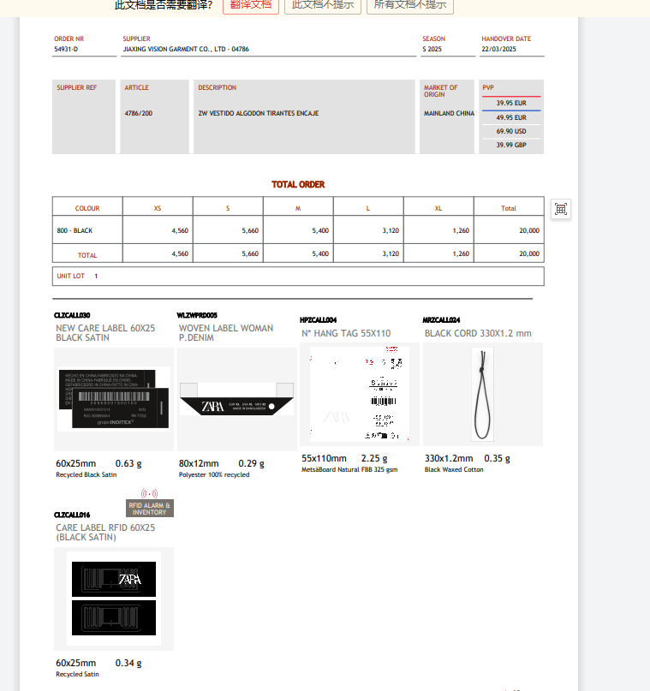Open the Care Label RFID image
Image resolution: width=650 pixels, height=691 pixels.
pos(114,599)
